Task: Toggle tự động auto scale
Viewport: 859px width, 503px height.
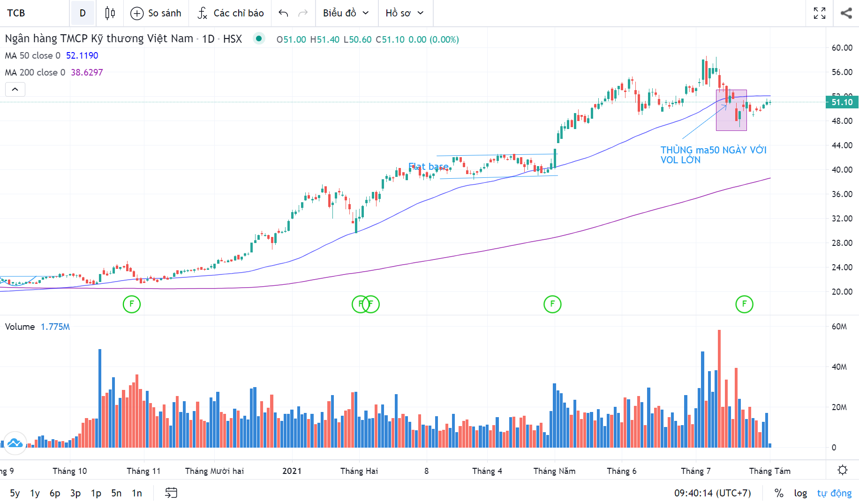Action: pos(834,493)
